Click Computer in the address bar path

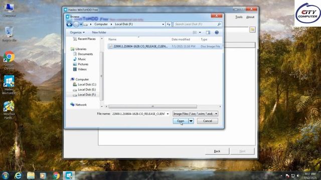tap(101, 24)
